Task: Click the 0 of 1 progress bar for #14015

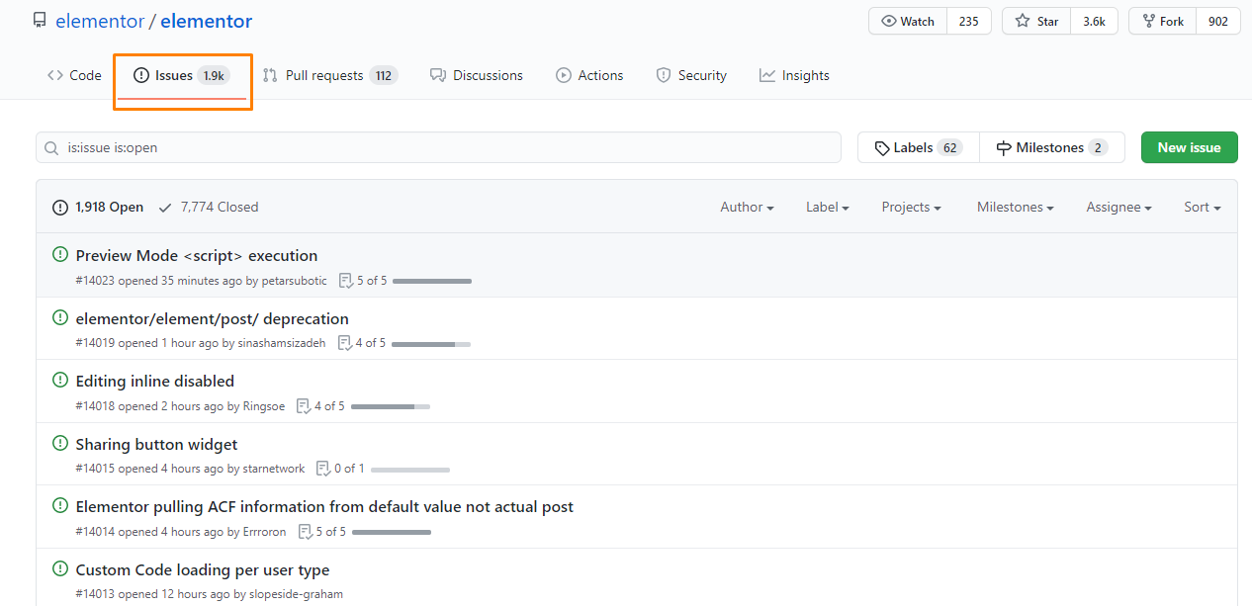Action: point(410,470)
